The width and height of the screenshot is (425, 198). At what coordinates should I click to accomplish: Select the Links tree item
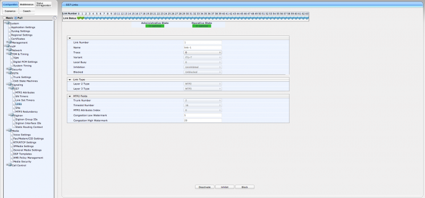click(x=19, y=104)
